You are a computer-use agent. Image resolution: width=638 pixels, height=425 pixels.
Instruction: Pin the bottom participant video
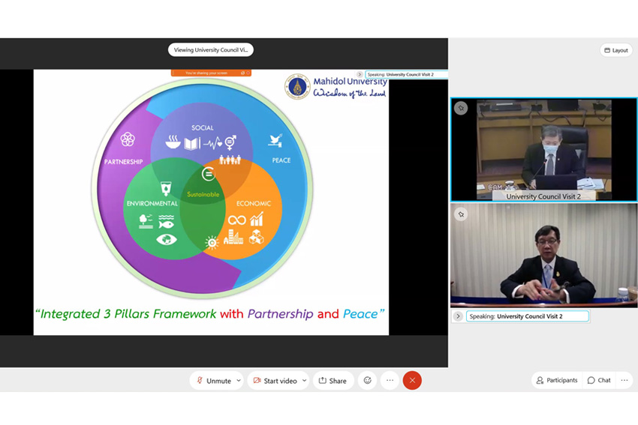(461, 214)
